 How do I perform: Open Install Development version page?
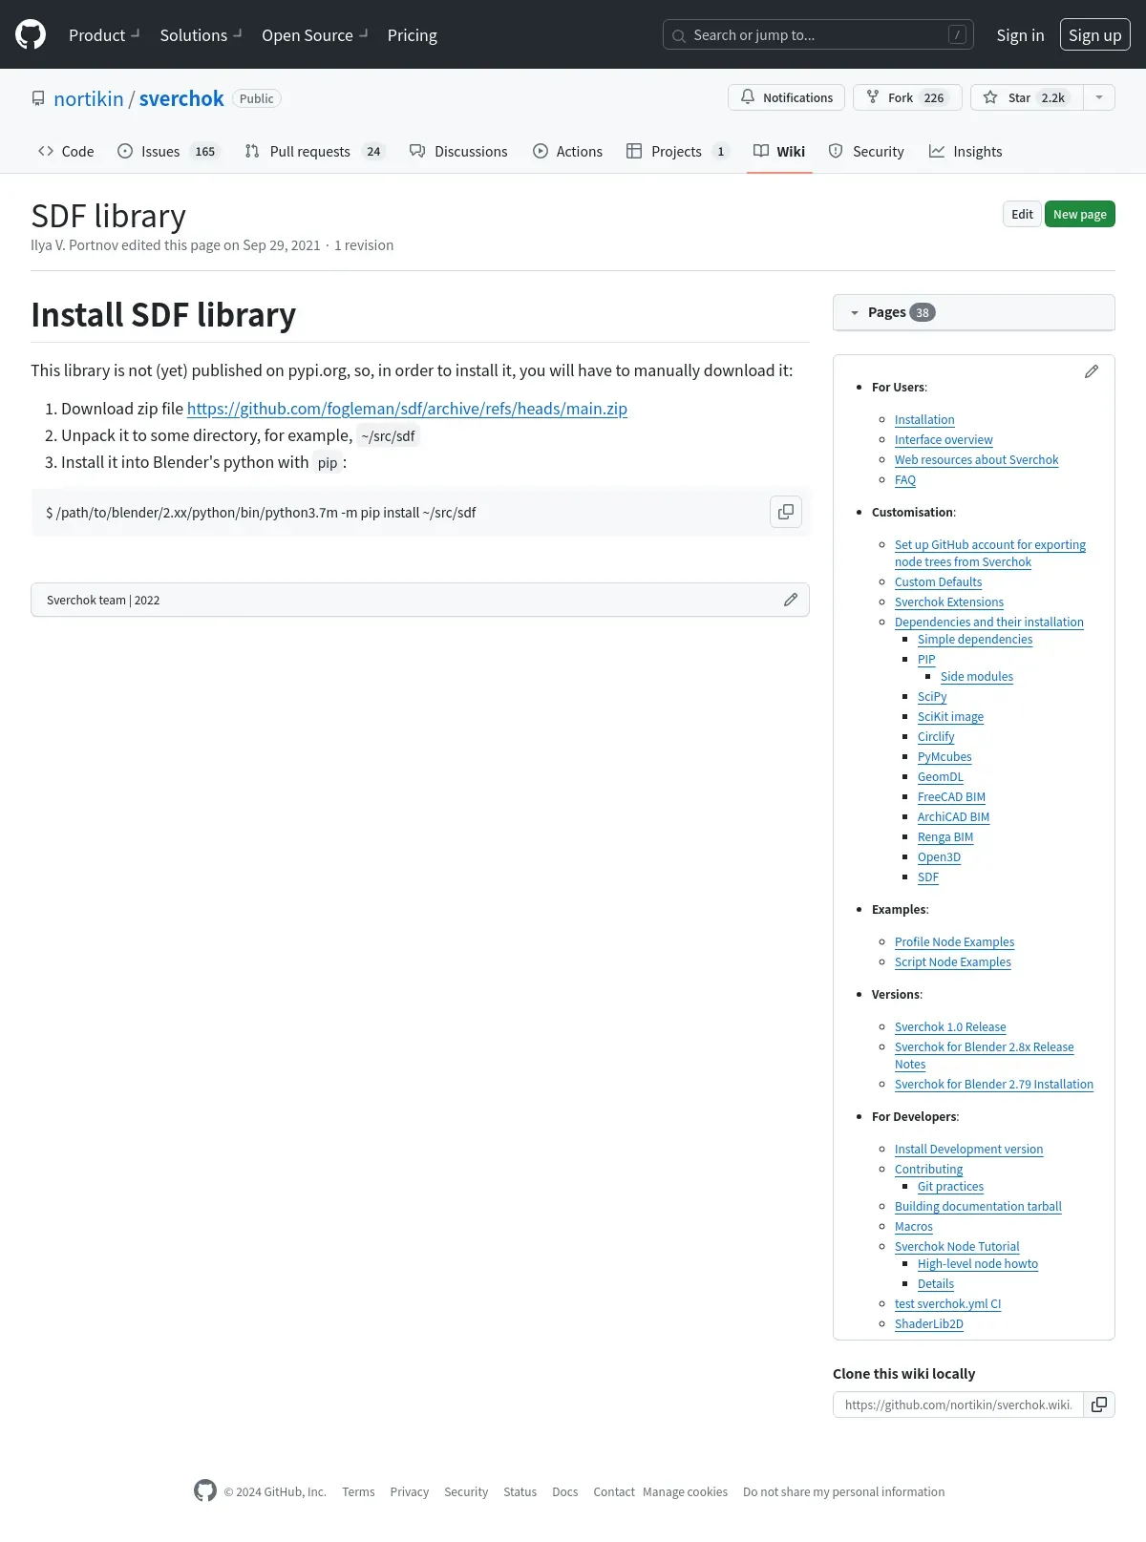(x=968, y=1149)
